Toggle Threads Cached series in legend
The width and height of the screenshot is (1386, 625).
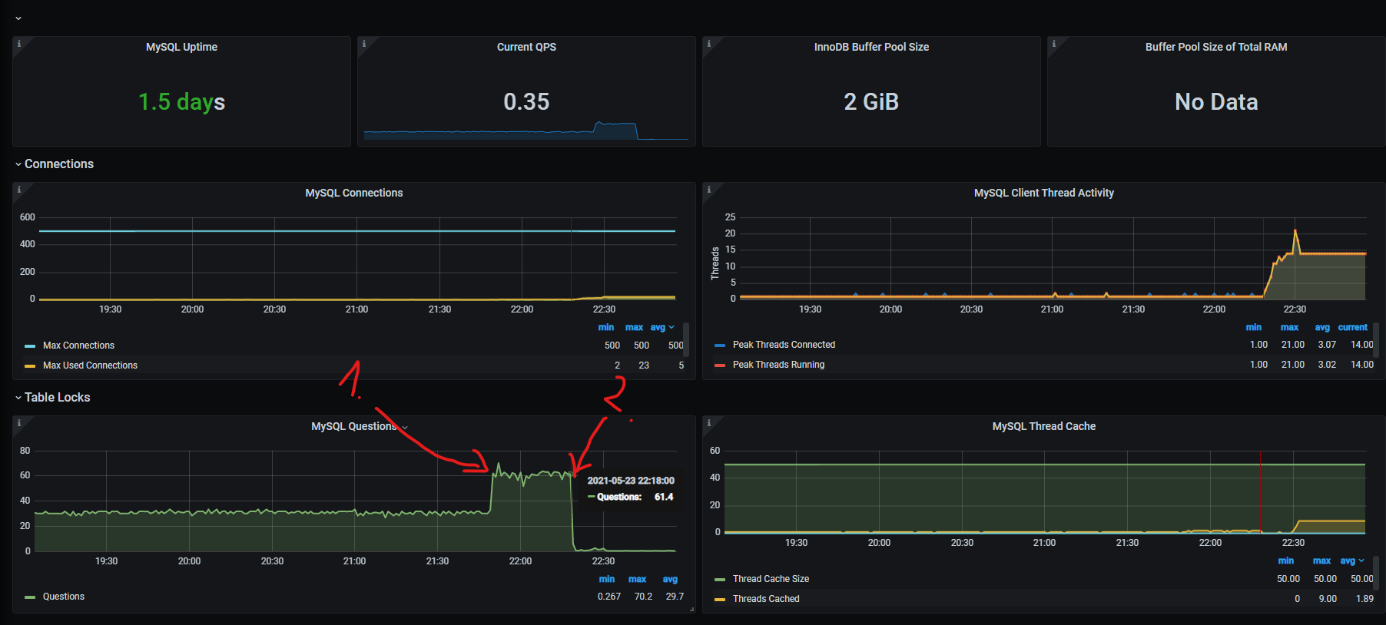click(766, 599)
